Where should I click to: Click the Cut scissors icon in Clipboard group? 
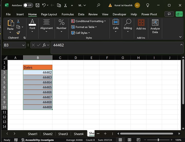click(x=18, y=21)
